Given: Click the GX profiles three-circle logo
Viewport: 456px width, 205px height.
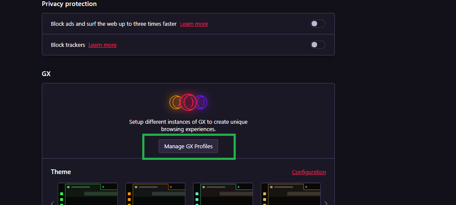Looking at the screenshot, I should 188,102.
